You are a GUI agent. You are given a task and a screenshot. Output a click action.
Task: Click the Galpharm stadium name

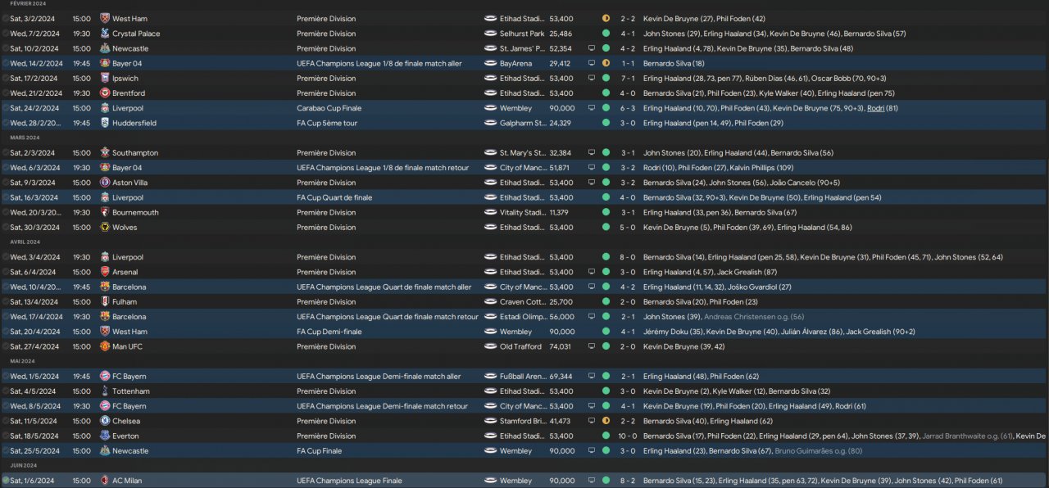click(523, 123)
